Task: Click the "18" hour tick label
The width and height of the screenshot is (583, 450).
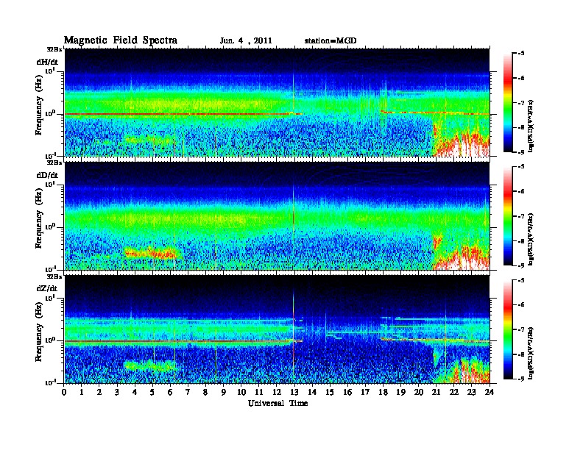Action: (383, 393)
